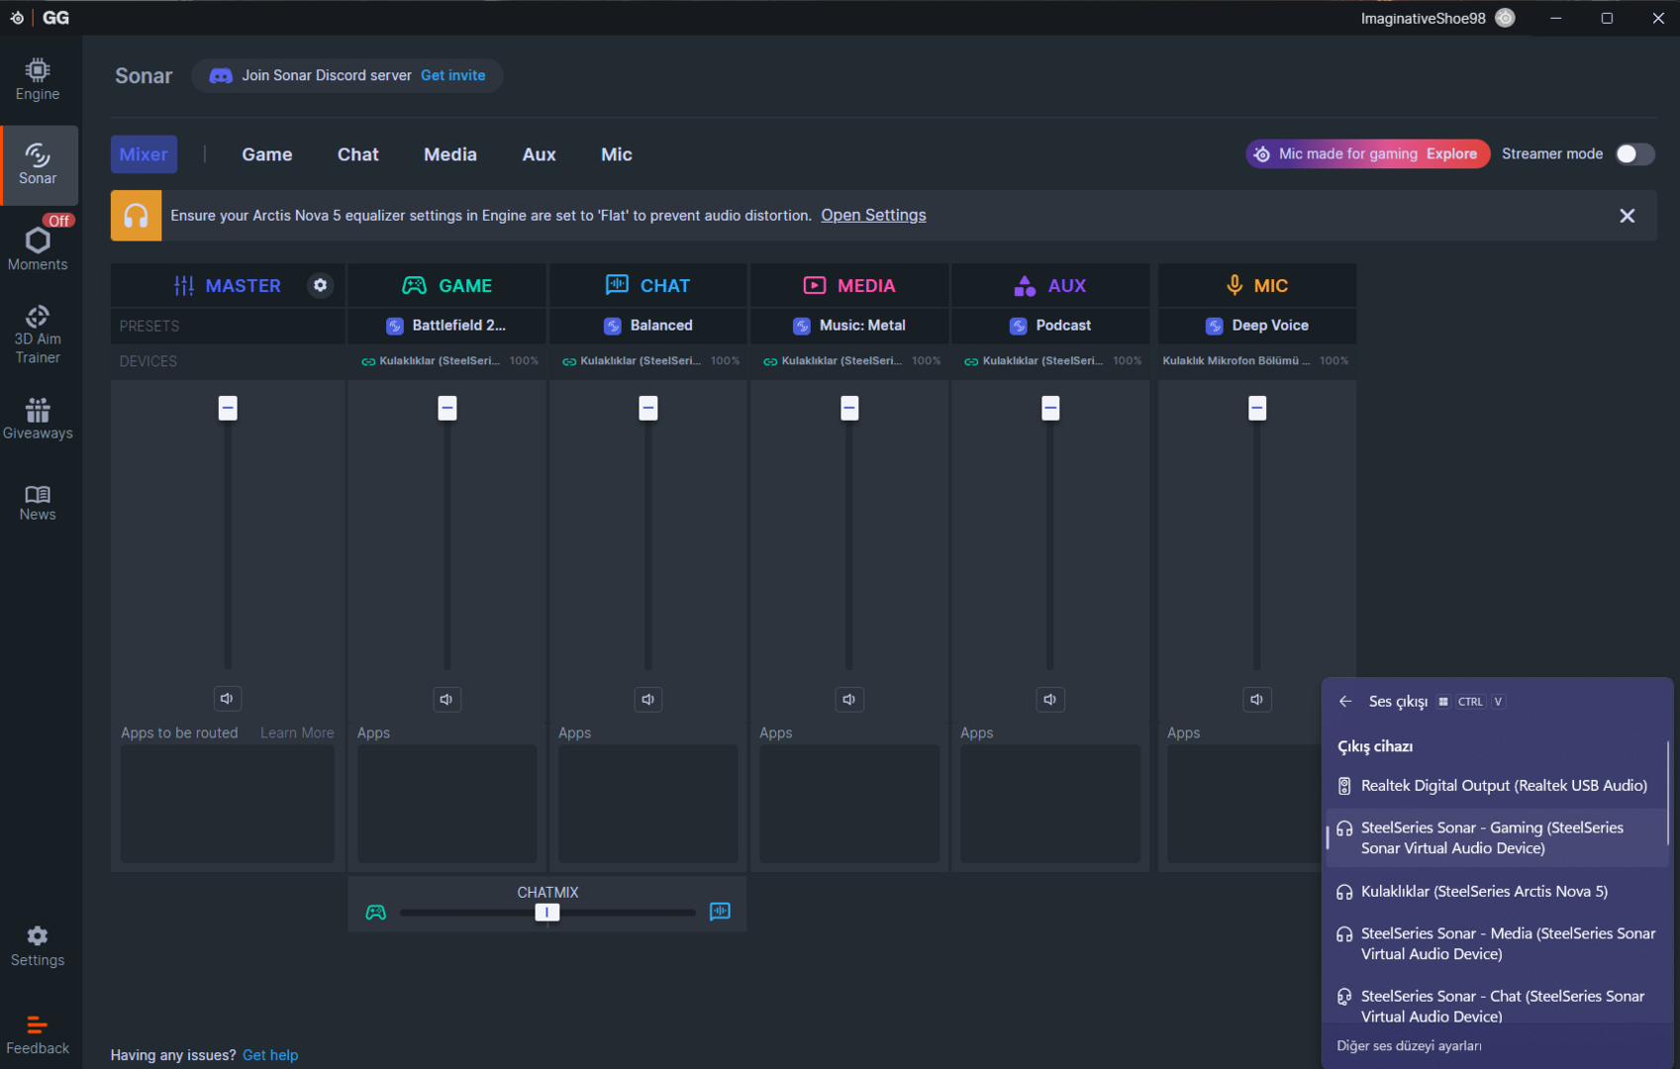The width and height of the screenshot is (1680, 1069).
Task: Open the Aux preset dropdown Podcast
Action: point(1049,325)
